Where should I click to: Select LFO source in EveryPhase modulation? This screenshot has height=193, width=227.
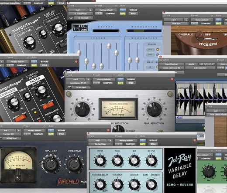(x=150, y=50)
